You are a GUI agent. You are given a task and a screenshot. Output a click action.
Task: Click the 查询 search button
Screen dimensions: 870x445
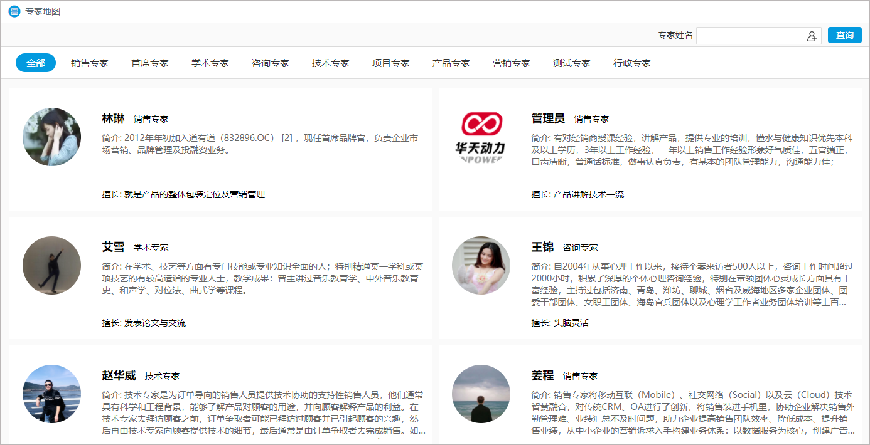(844, 35)
